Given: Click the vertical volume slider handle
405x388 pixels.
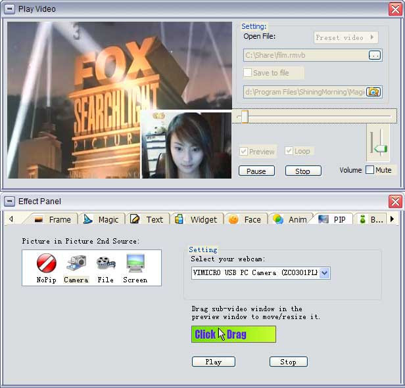Looking at the screenshot, I should pyautogui.click(x=381, y=149).
